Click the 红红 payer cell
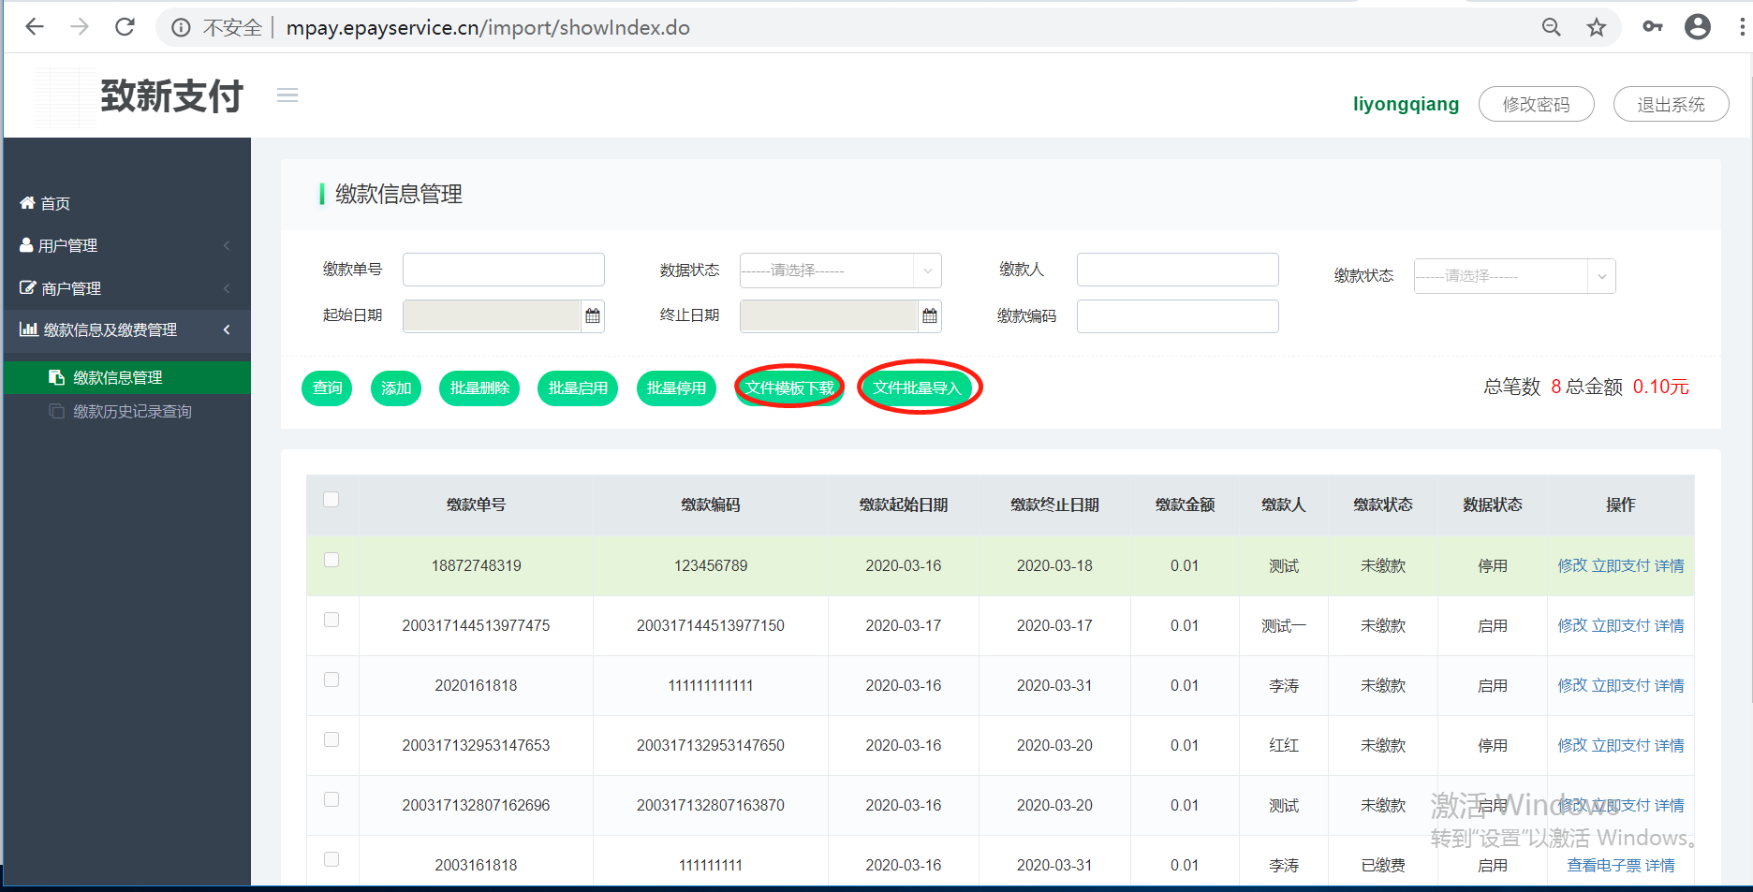The height and width of the screenshot is (892, 1753). point(1284,745)
